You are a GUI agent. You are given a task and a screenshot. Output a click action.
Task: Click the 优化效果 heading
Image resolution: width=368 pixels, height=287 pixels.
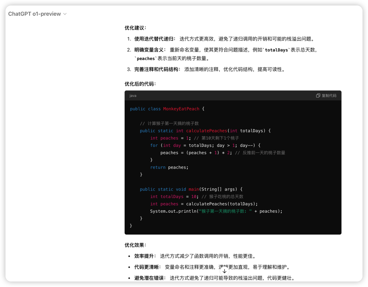[135, 245]
